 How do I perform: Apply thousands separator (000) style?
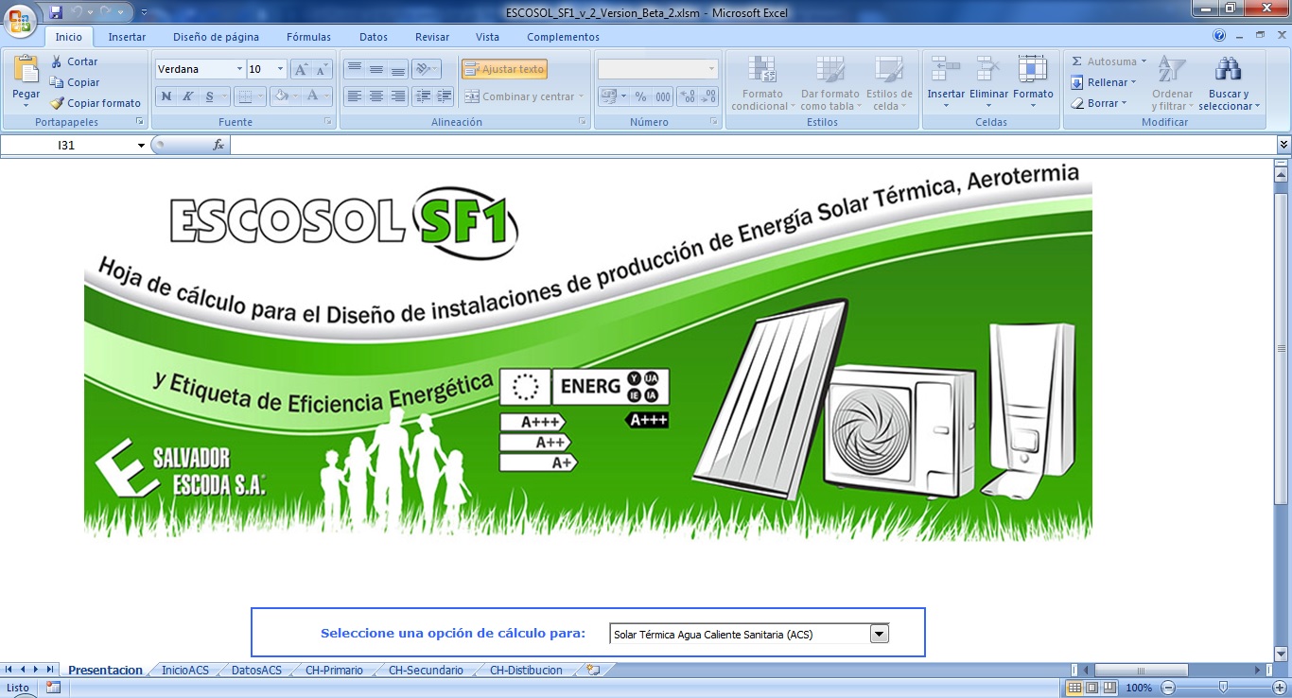coord(662,96)
